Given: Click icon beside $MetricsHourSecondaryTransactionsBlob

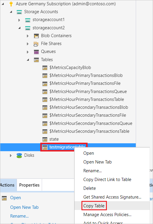Looking at the screenshot, I should point(45,108).
